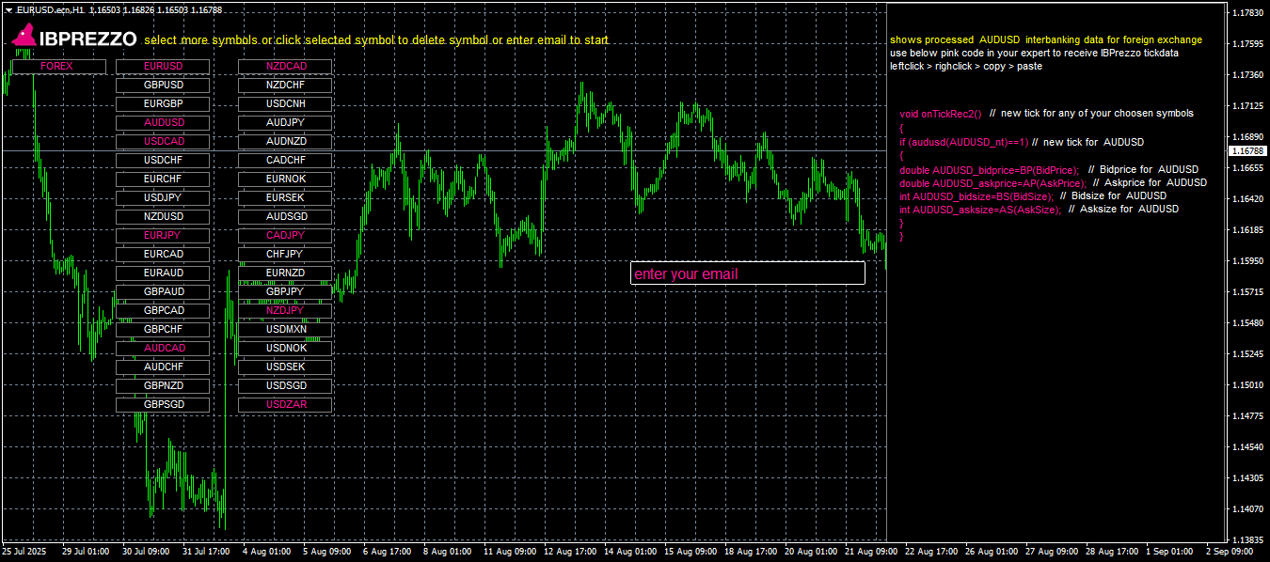
Task: Select the AUDNZD symbol
Action: pyautogui.click(x=285, y=142)
